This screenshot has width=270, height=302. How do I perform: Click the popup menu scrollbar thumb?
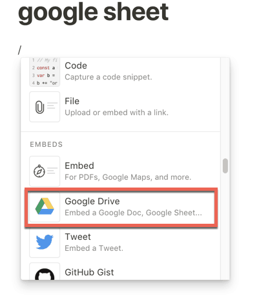point(225,166)
